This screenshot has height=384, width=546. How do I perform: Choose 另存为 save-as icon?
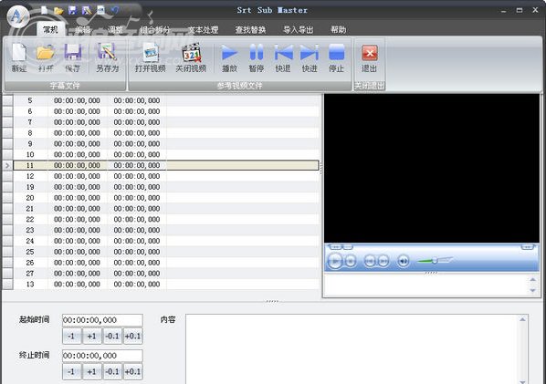(x=107, y=57)
